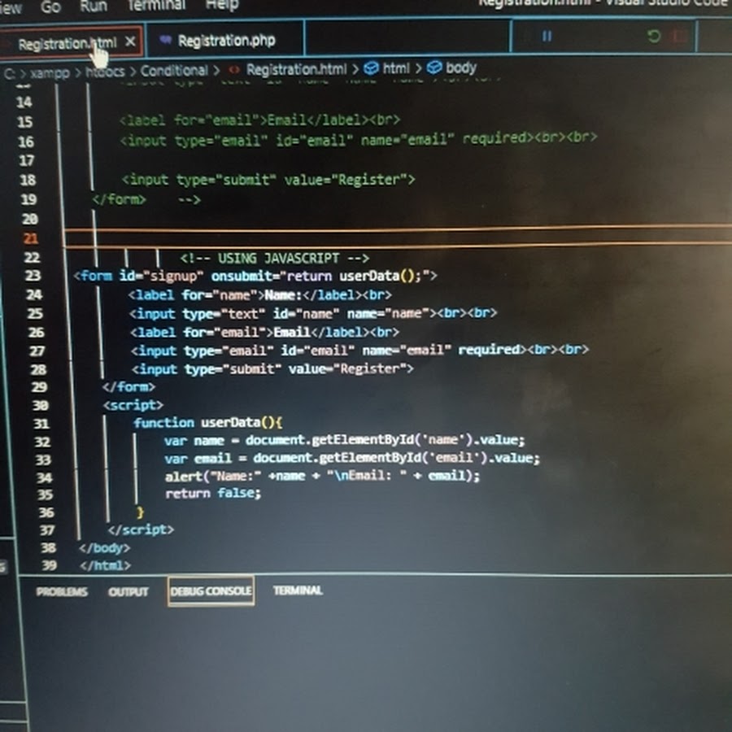Click 'function userData(){' declaration
The width and height of the screenshot is (732, 732).
[x=208, y=422]
